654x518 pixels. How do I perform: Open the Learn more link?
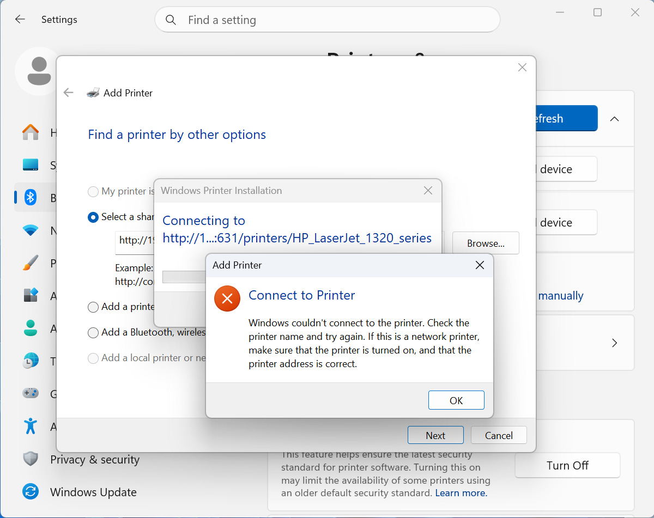point(461,493)
